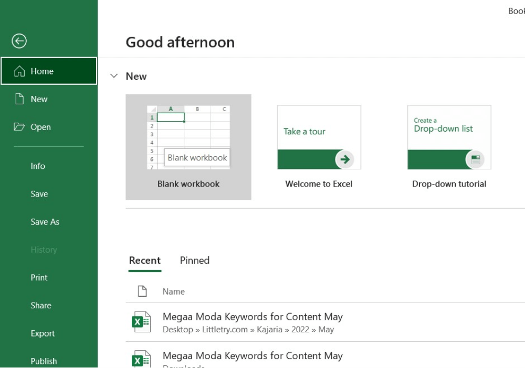Open Megaa Moda Keywords file in Kajaria folder
This screenshot has height=368, width=525.
[x=325, y=322]
